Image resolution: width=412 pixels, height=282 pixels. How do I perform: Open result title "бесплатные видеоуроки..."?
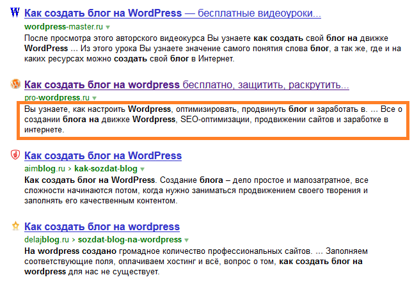pos(259,13)
